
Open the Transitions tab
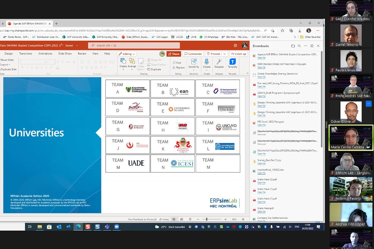25,53
